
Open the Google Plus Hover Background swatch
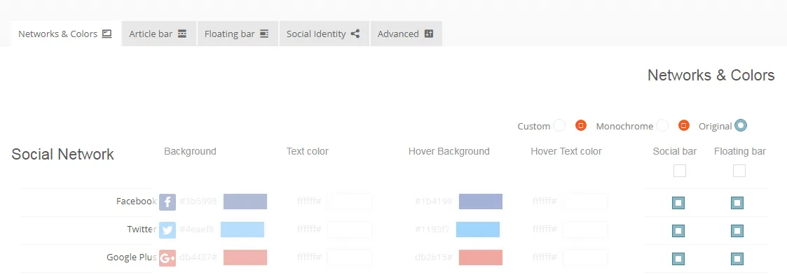480,258
